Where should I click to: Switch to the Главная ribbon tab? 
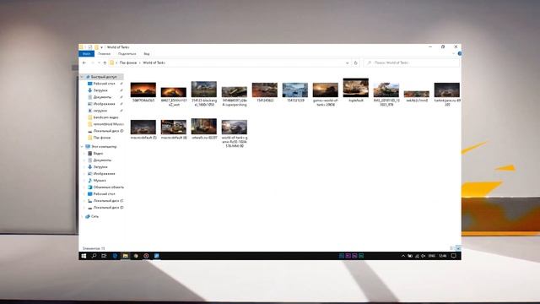click(x=104, y=54)
